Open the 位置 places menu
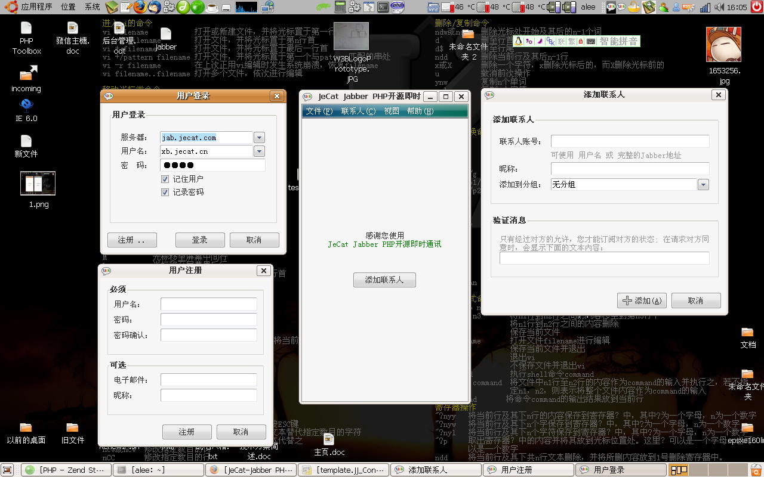 click(x=68, y=7)
